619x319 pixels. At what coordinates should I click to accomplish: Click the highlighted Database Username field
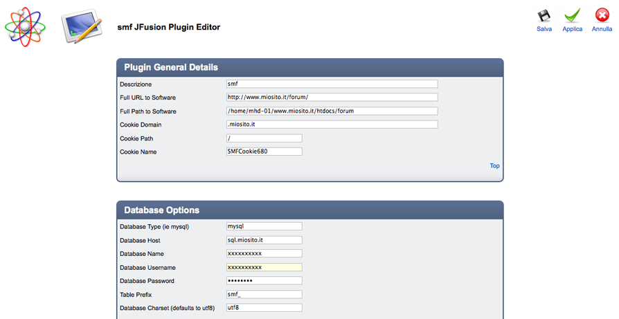264,267
